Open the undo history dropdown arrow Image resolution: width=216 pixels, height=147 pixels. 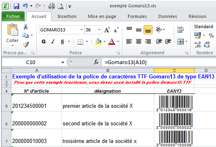32,6
